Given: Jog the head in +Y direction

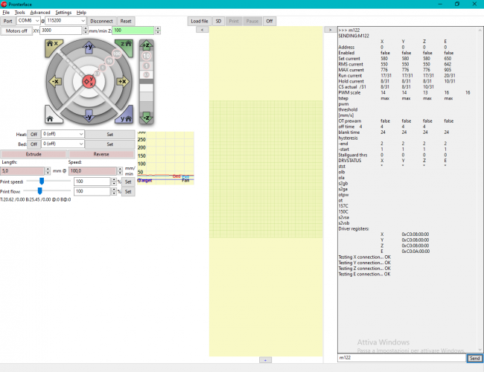Looking at the screenshot, I should coord(89,47).
